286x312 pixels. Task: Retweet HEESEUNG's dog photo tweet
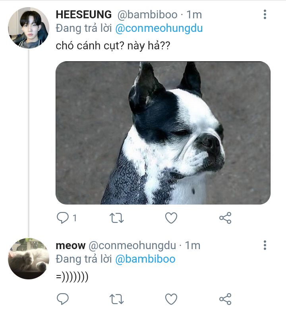click(117, 218)
